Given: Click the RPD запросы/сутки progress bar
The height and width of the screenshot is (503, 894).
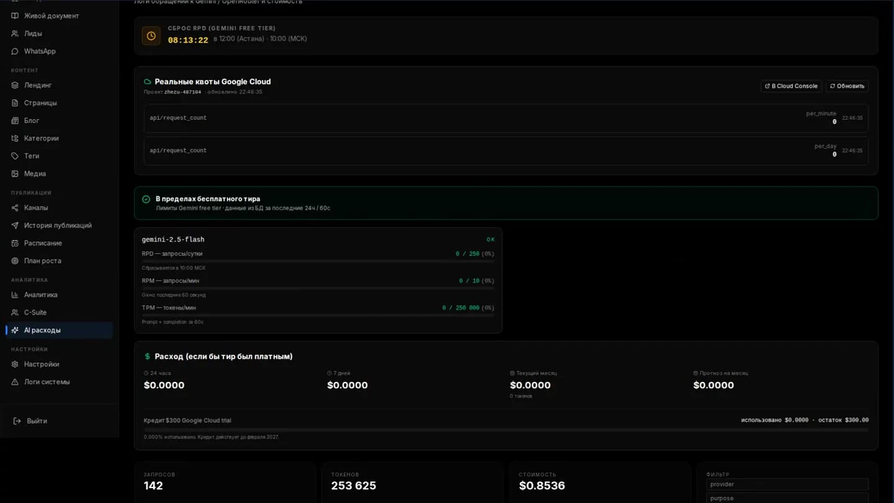Looking at the screenshot, I should [x=318, y=261].
